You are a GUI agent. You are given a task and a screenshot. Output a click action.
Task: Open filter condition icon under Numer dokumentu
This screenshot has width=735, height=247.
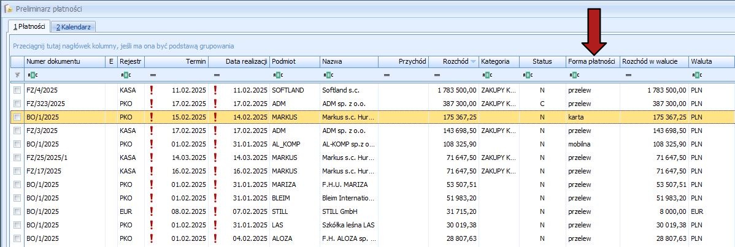click(32, 75)
